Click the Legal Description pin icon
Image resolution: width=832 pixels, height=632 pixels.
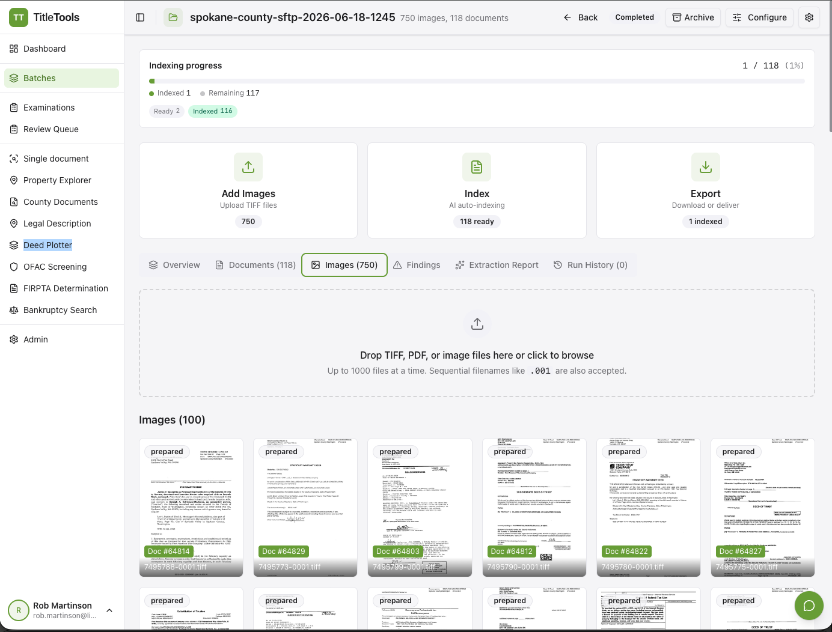point(14,223)
